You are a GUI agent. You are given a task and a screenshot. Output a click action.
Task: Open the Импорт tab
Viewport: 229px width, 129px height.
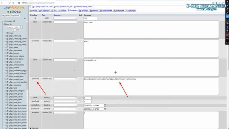(x=94, y=10)
